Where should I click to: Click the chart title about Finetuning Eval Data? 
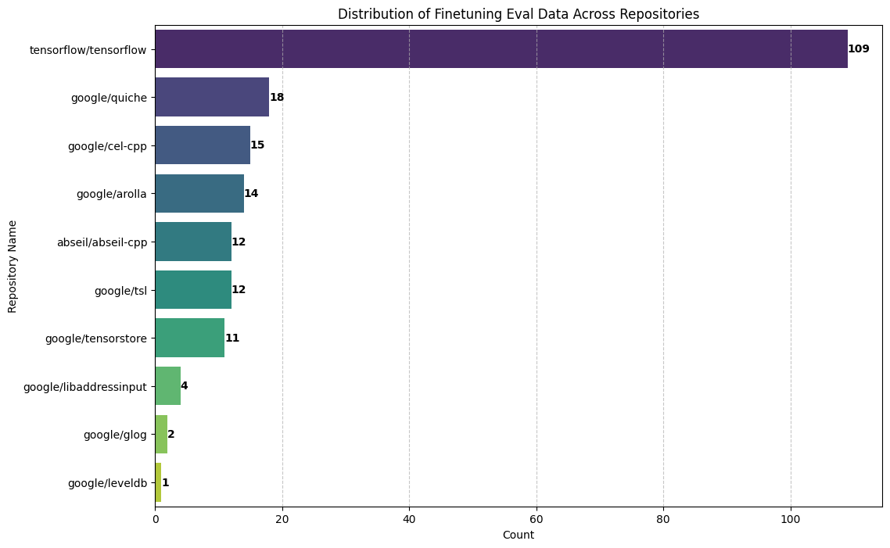tap(519, 14)
